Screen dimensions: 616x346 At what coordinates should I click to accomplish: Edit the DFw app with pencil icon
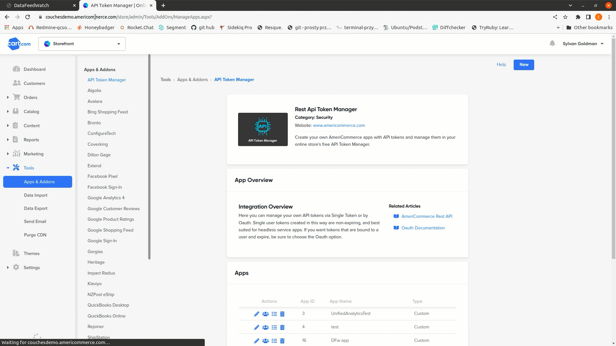point(256,341)
